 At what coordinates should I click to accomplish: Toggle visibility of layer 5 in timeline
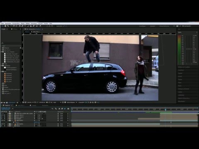[2, 120]
